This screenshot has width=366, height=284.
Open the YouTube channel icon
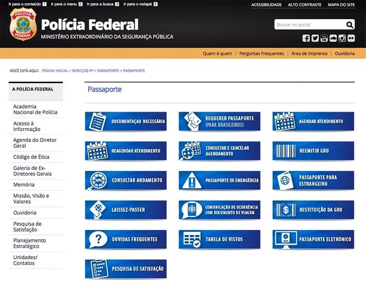(x=324, y=38)
